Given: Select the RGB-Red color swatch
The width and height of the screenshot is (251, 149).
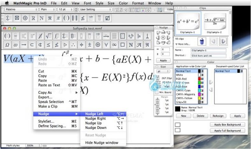Looking at the screenshot, I should click(199, 79).
